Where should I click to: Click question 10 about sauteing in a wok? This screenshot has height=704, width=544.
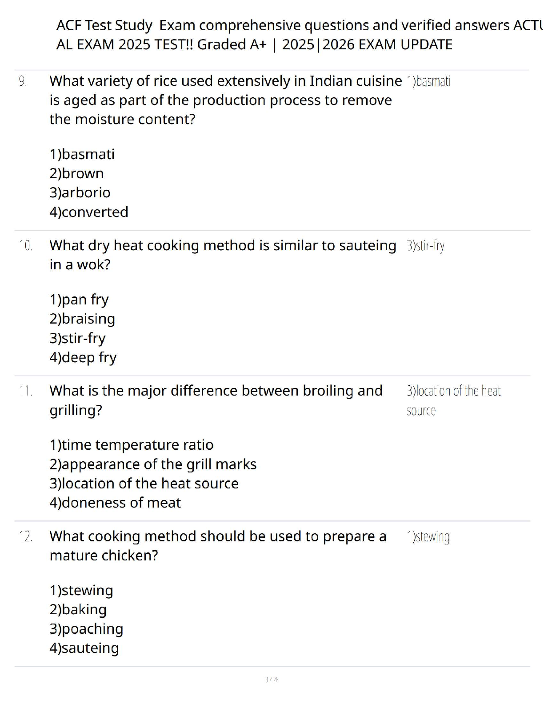click(222, 255)
